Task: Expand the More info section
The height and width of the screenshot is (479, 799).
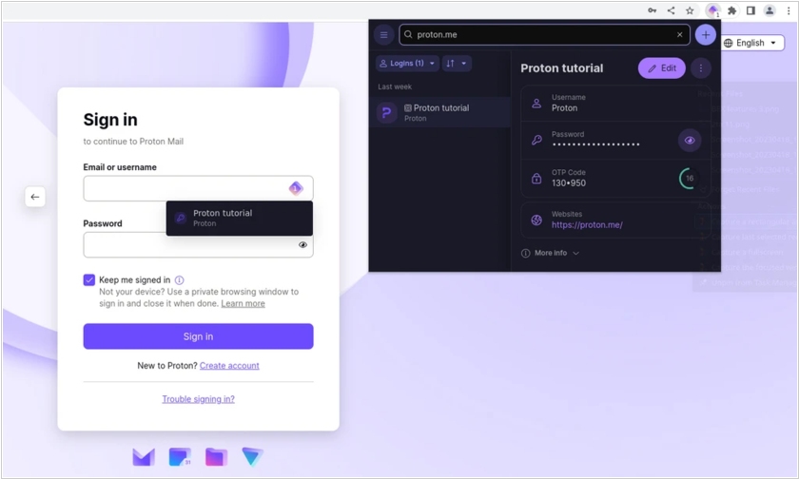Action: 551,253
